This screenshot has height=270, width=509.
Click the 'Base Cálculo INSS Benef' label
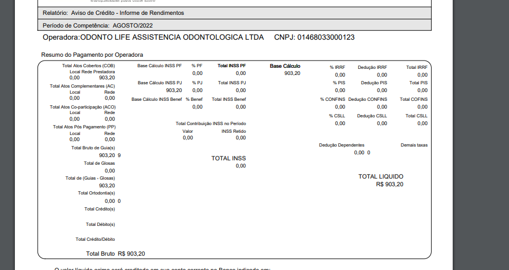pyautogui.click(x=157, y=100)
